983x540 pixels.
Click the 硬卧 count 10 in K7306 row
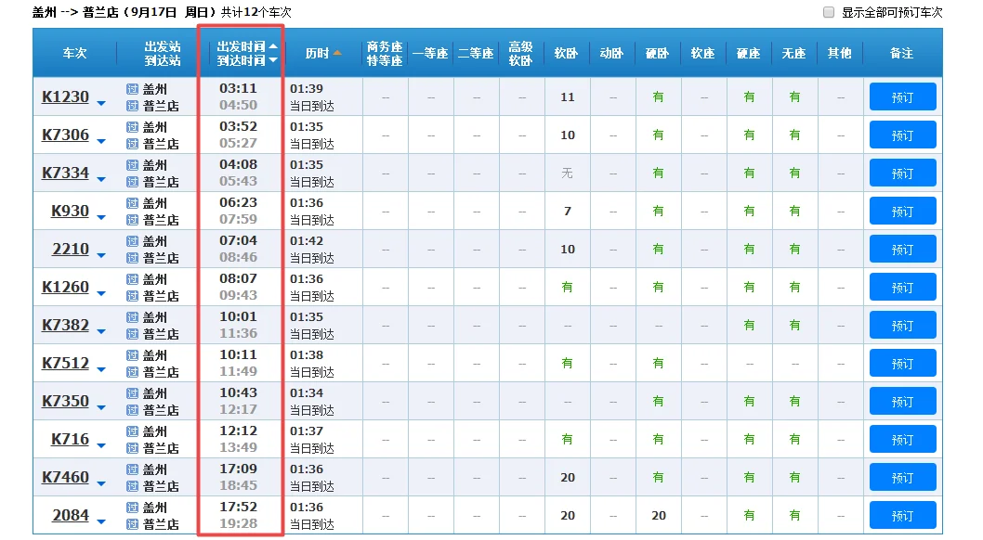566,135
